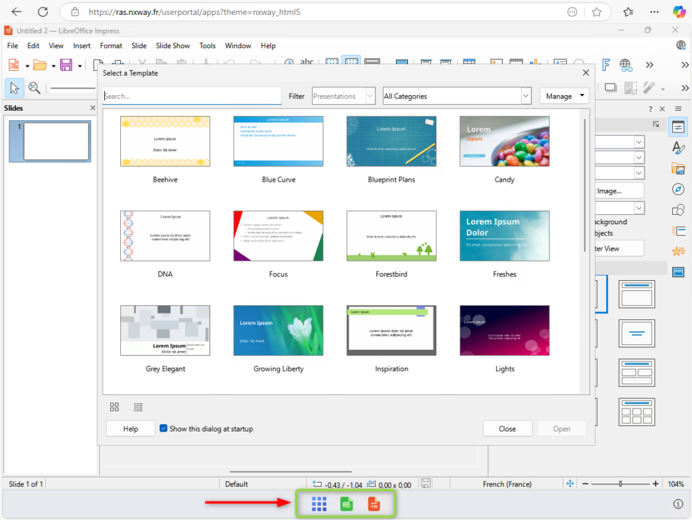
Task: Click the Save floppy disk icon
Action: pos(66,66)
